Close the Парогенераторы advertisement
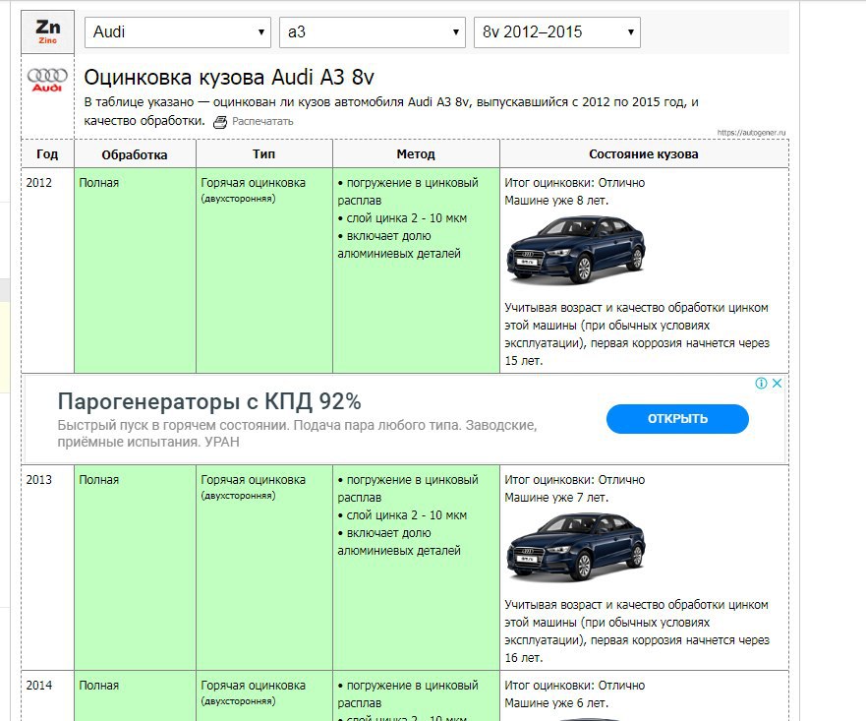Viewport: 866px width, 721px height. (x=778, y=383)
